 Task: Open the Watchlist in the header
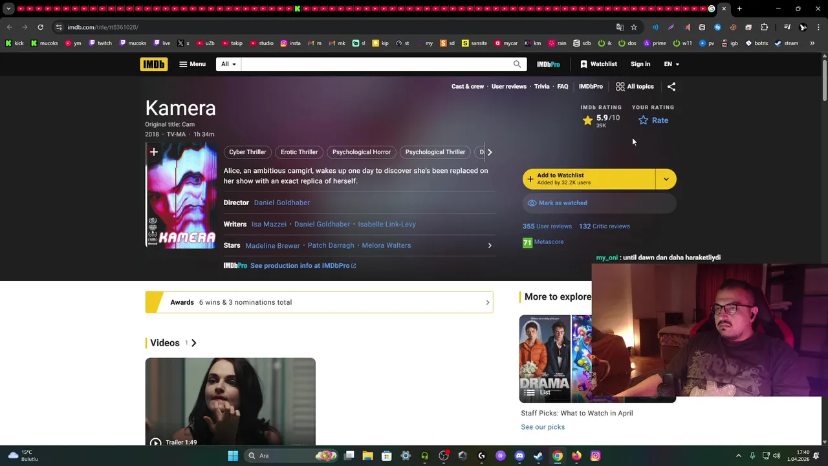598,64
